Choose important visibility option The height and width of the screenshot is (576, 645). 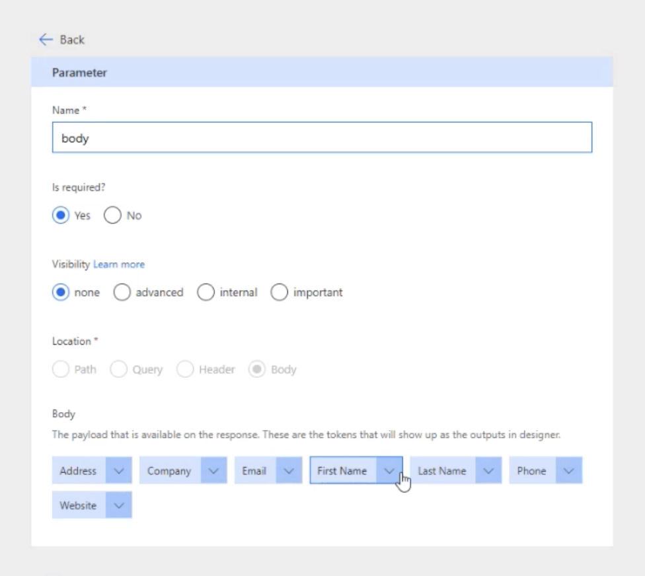280,293
